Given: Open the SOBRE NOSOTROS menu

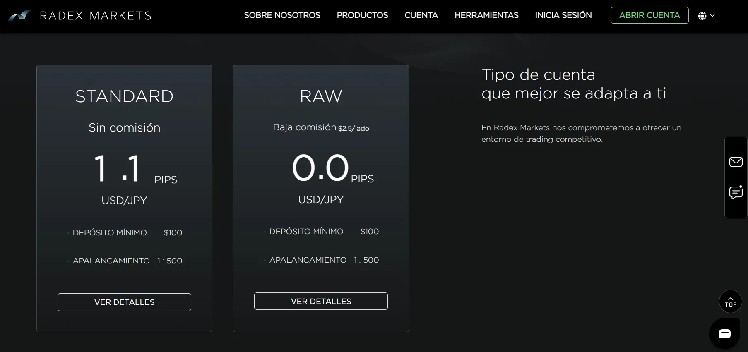Looking at the screenshot, I should pyautogui.click(x=282, y=15).
